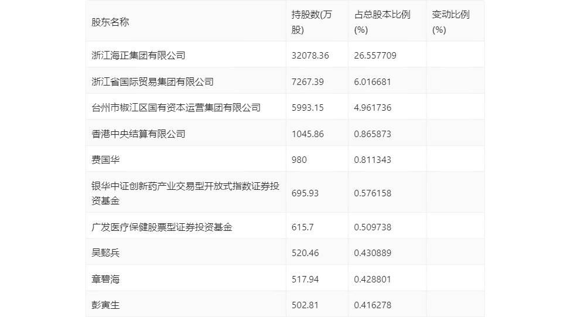Click the shareholding value 520.46
The height and width of the screenshot is (317, 571).
click(x=305, y=253)
